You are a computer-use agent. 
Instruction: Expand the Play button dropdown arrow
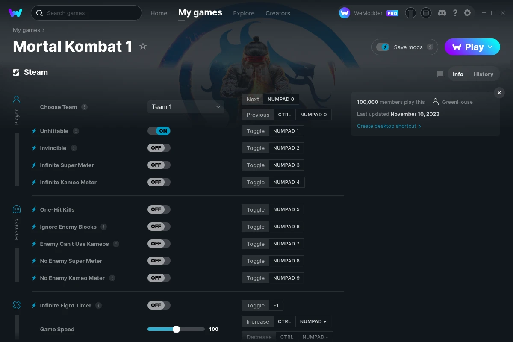(490, 47)
